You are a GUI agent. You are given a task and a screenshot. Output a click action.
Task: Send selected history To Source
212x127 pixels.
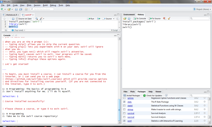[154, 18]
